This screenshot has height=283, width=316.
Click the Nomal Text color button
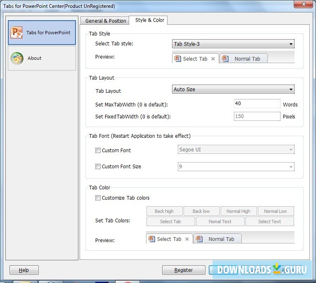coord(220,221)
